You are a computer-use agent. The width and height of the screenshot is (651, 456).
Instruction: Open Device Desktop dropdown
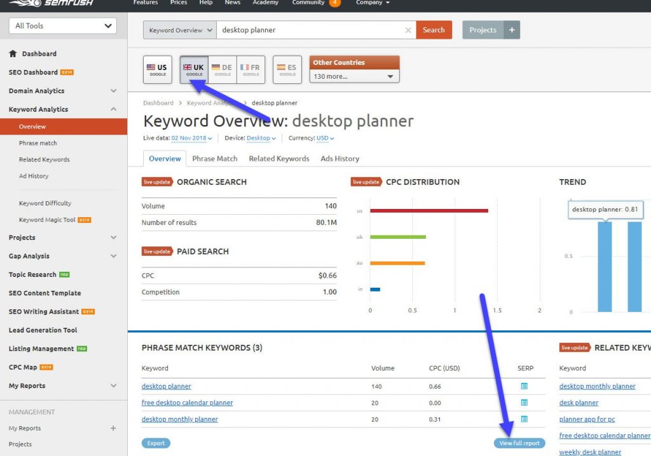[261, 138]
